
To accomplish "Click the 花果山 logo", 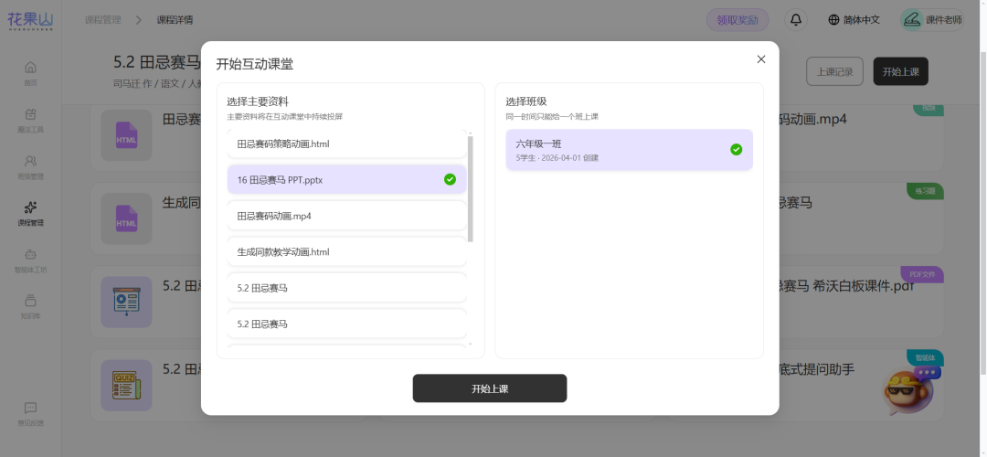I will [x=30, y=20].
